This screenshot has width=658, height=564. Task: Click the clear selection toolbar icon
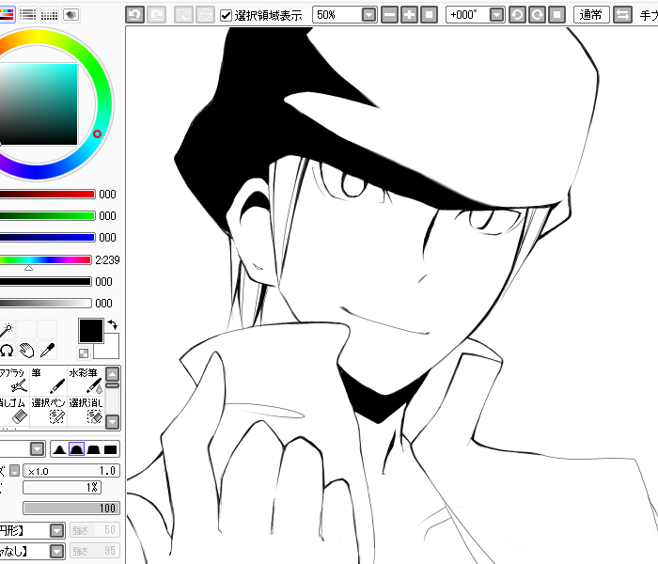(x=183, y=15)
